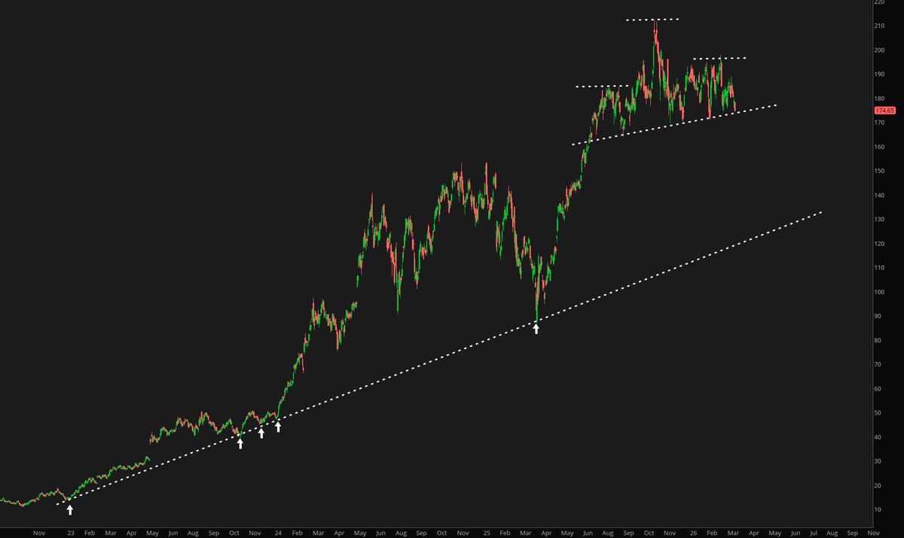Viewport: 904px width, 538px height.
Task: Click the 120 price axis label
Action: [x=878, y=243]
